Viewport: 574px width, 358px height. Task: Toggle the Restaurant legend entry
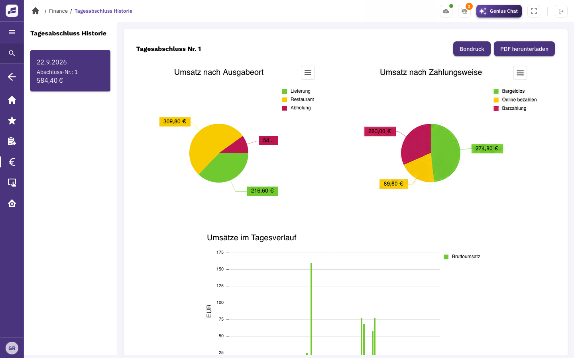(298, 99)
